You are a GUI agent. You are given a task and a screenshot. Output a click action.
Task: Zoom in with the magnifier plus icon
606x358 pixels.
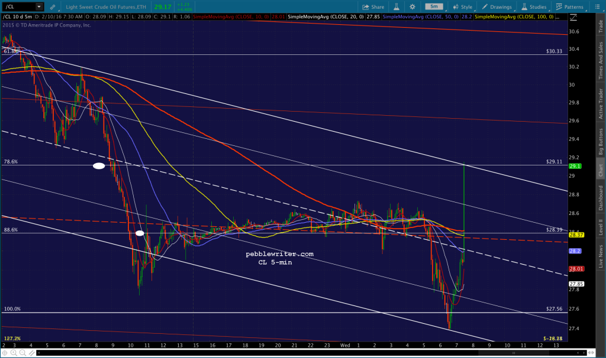coord(14,353)
